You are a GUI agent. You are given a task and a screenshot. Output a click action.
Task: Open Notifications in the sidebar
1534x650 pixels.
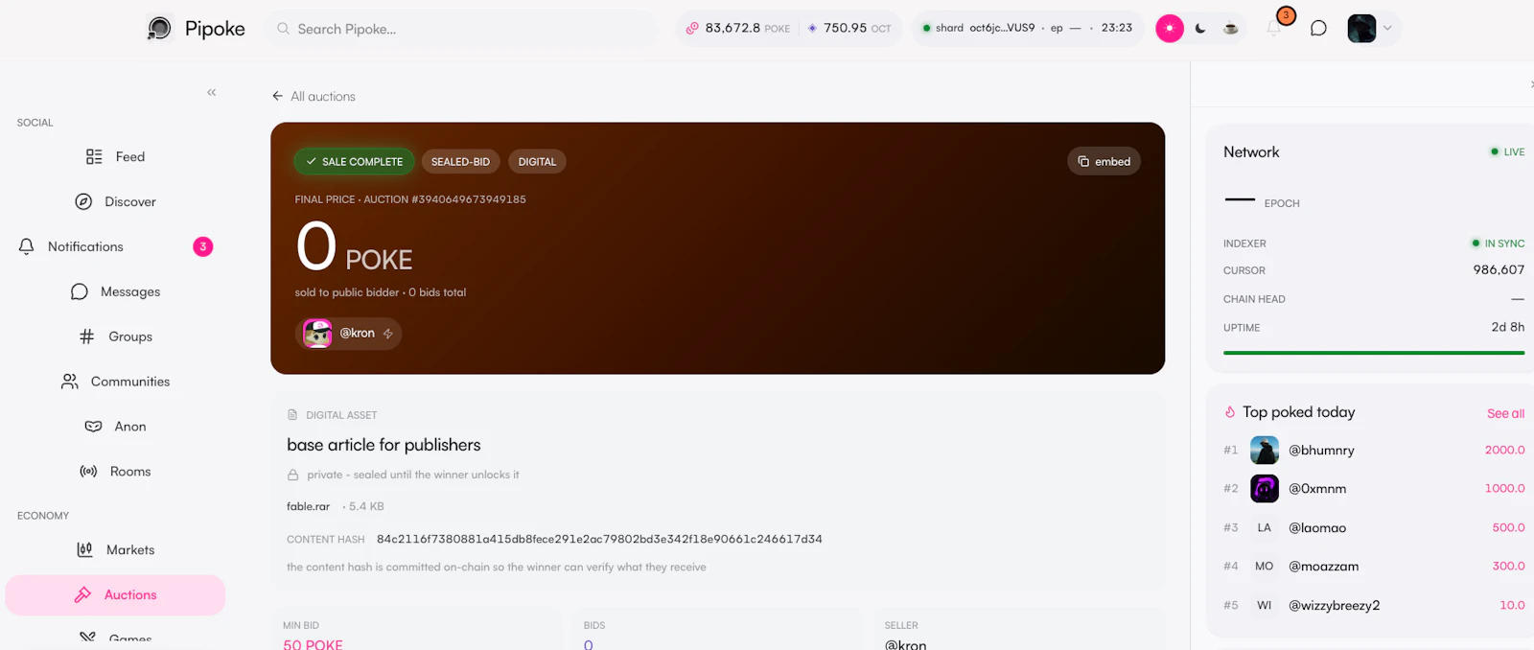115,247
